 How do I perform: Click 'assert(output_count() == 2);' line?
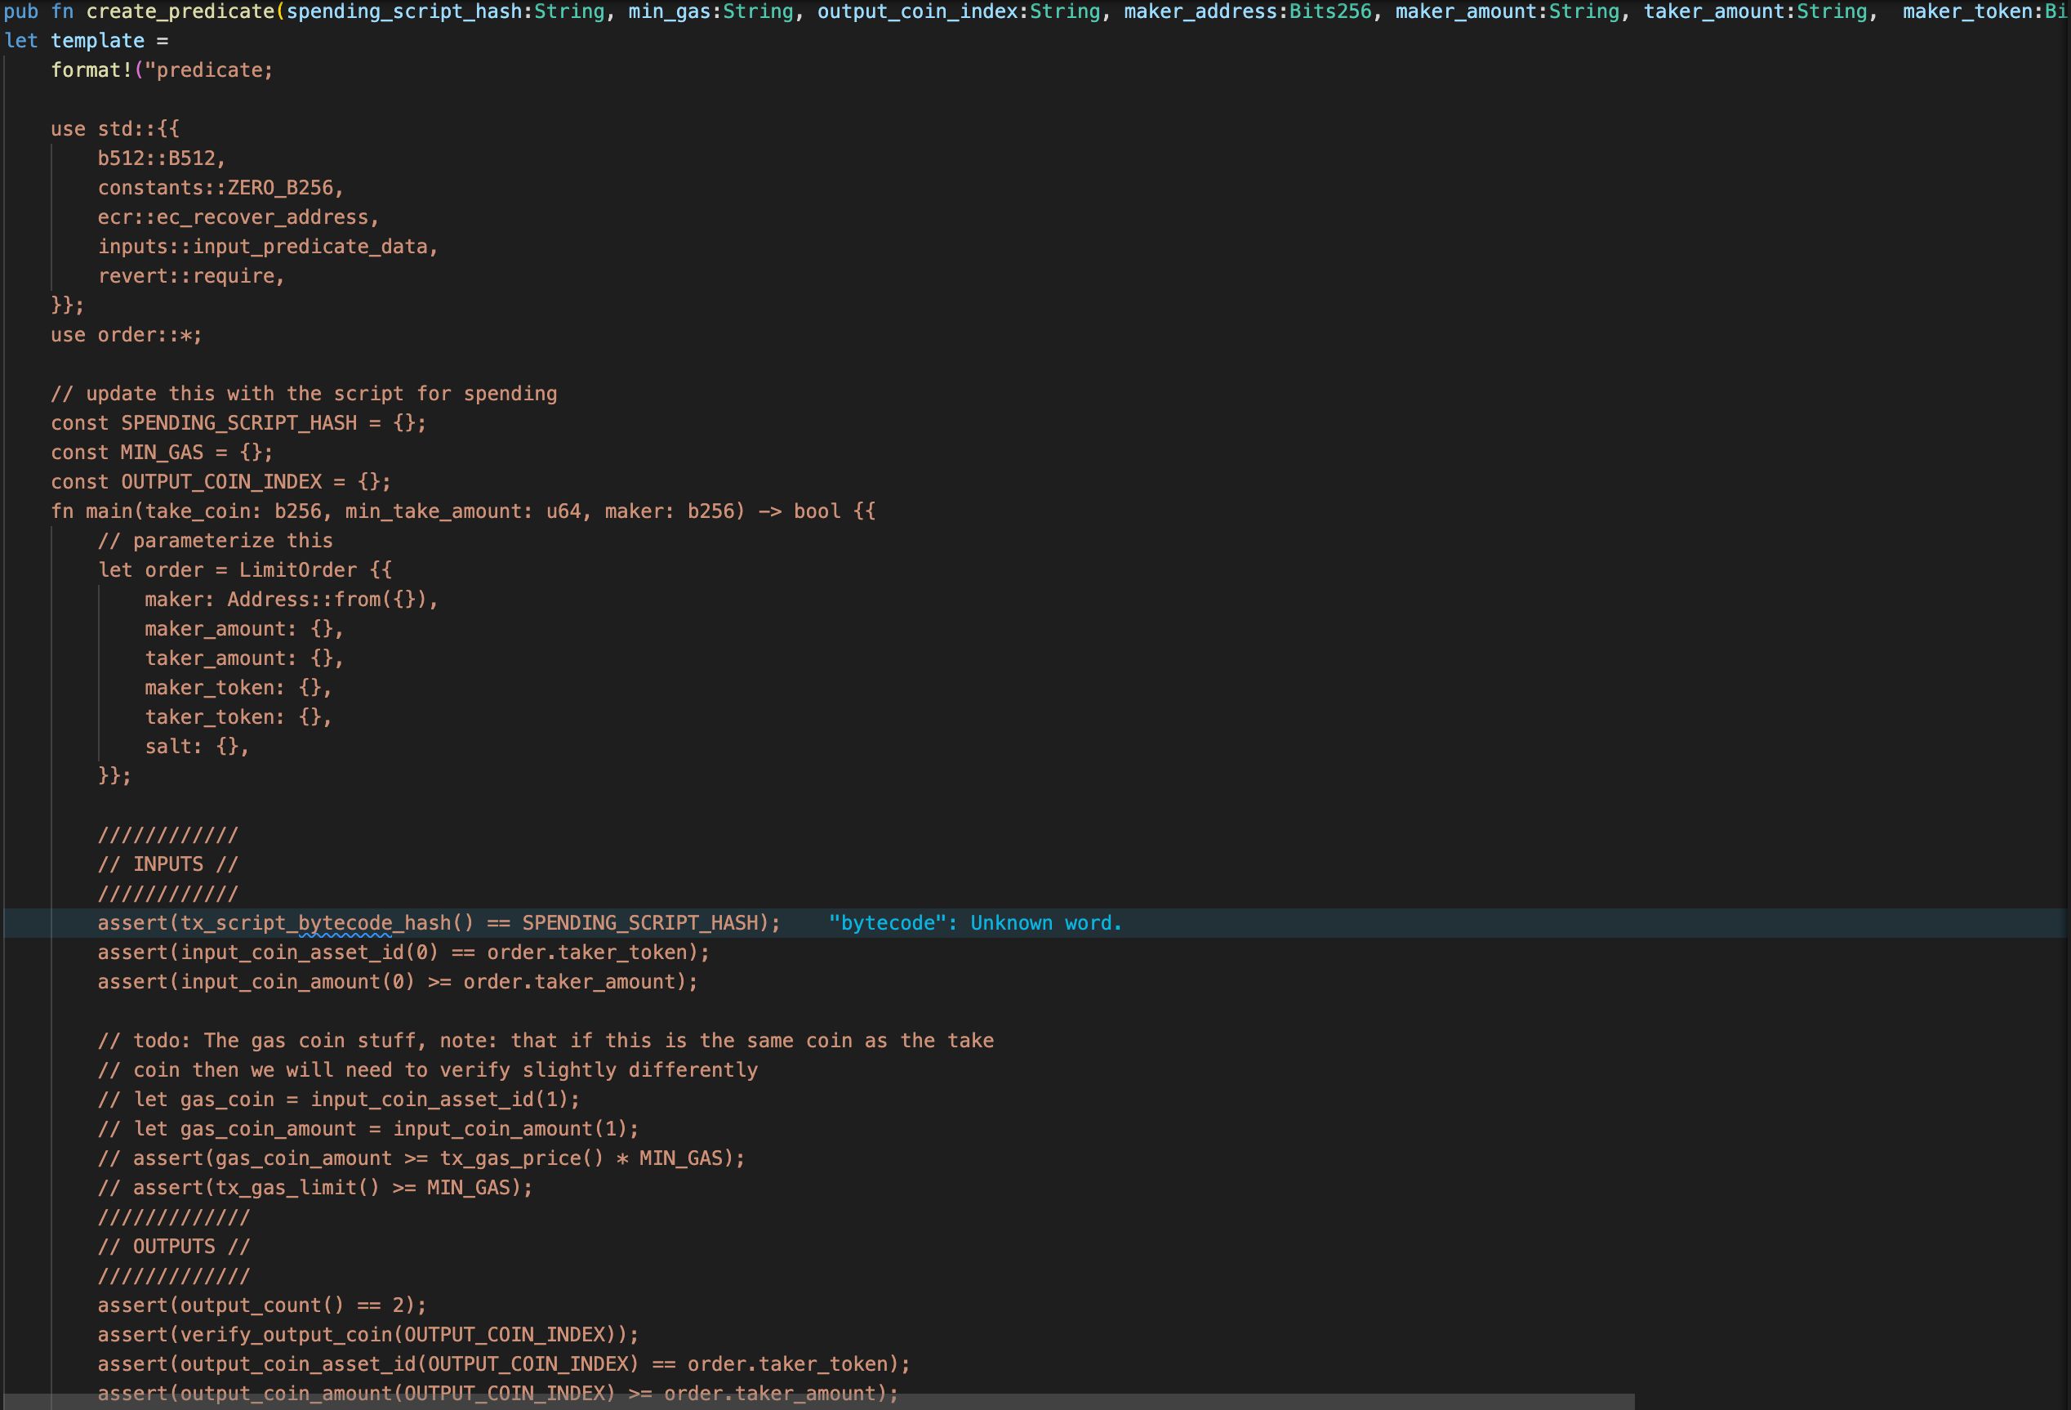click(x=263, y=1305)
